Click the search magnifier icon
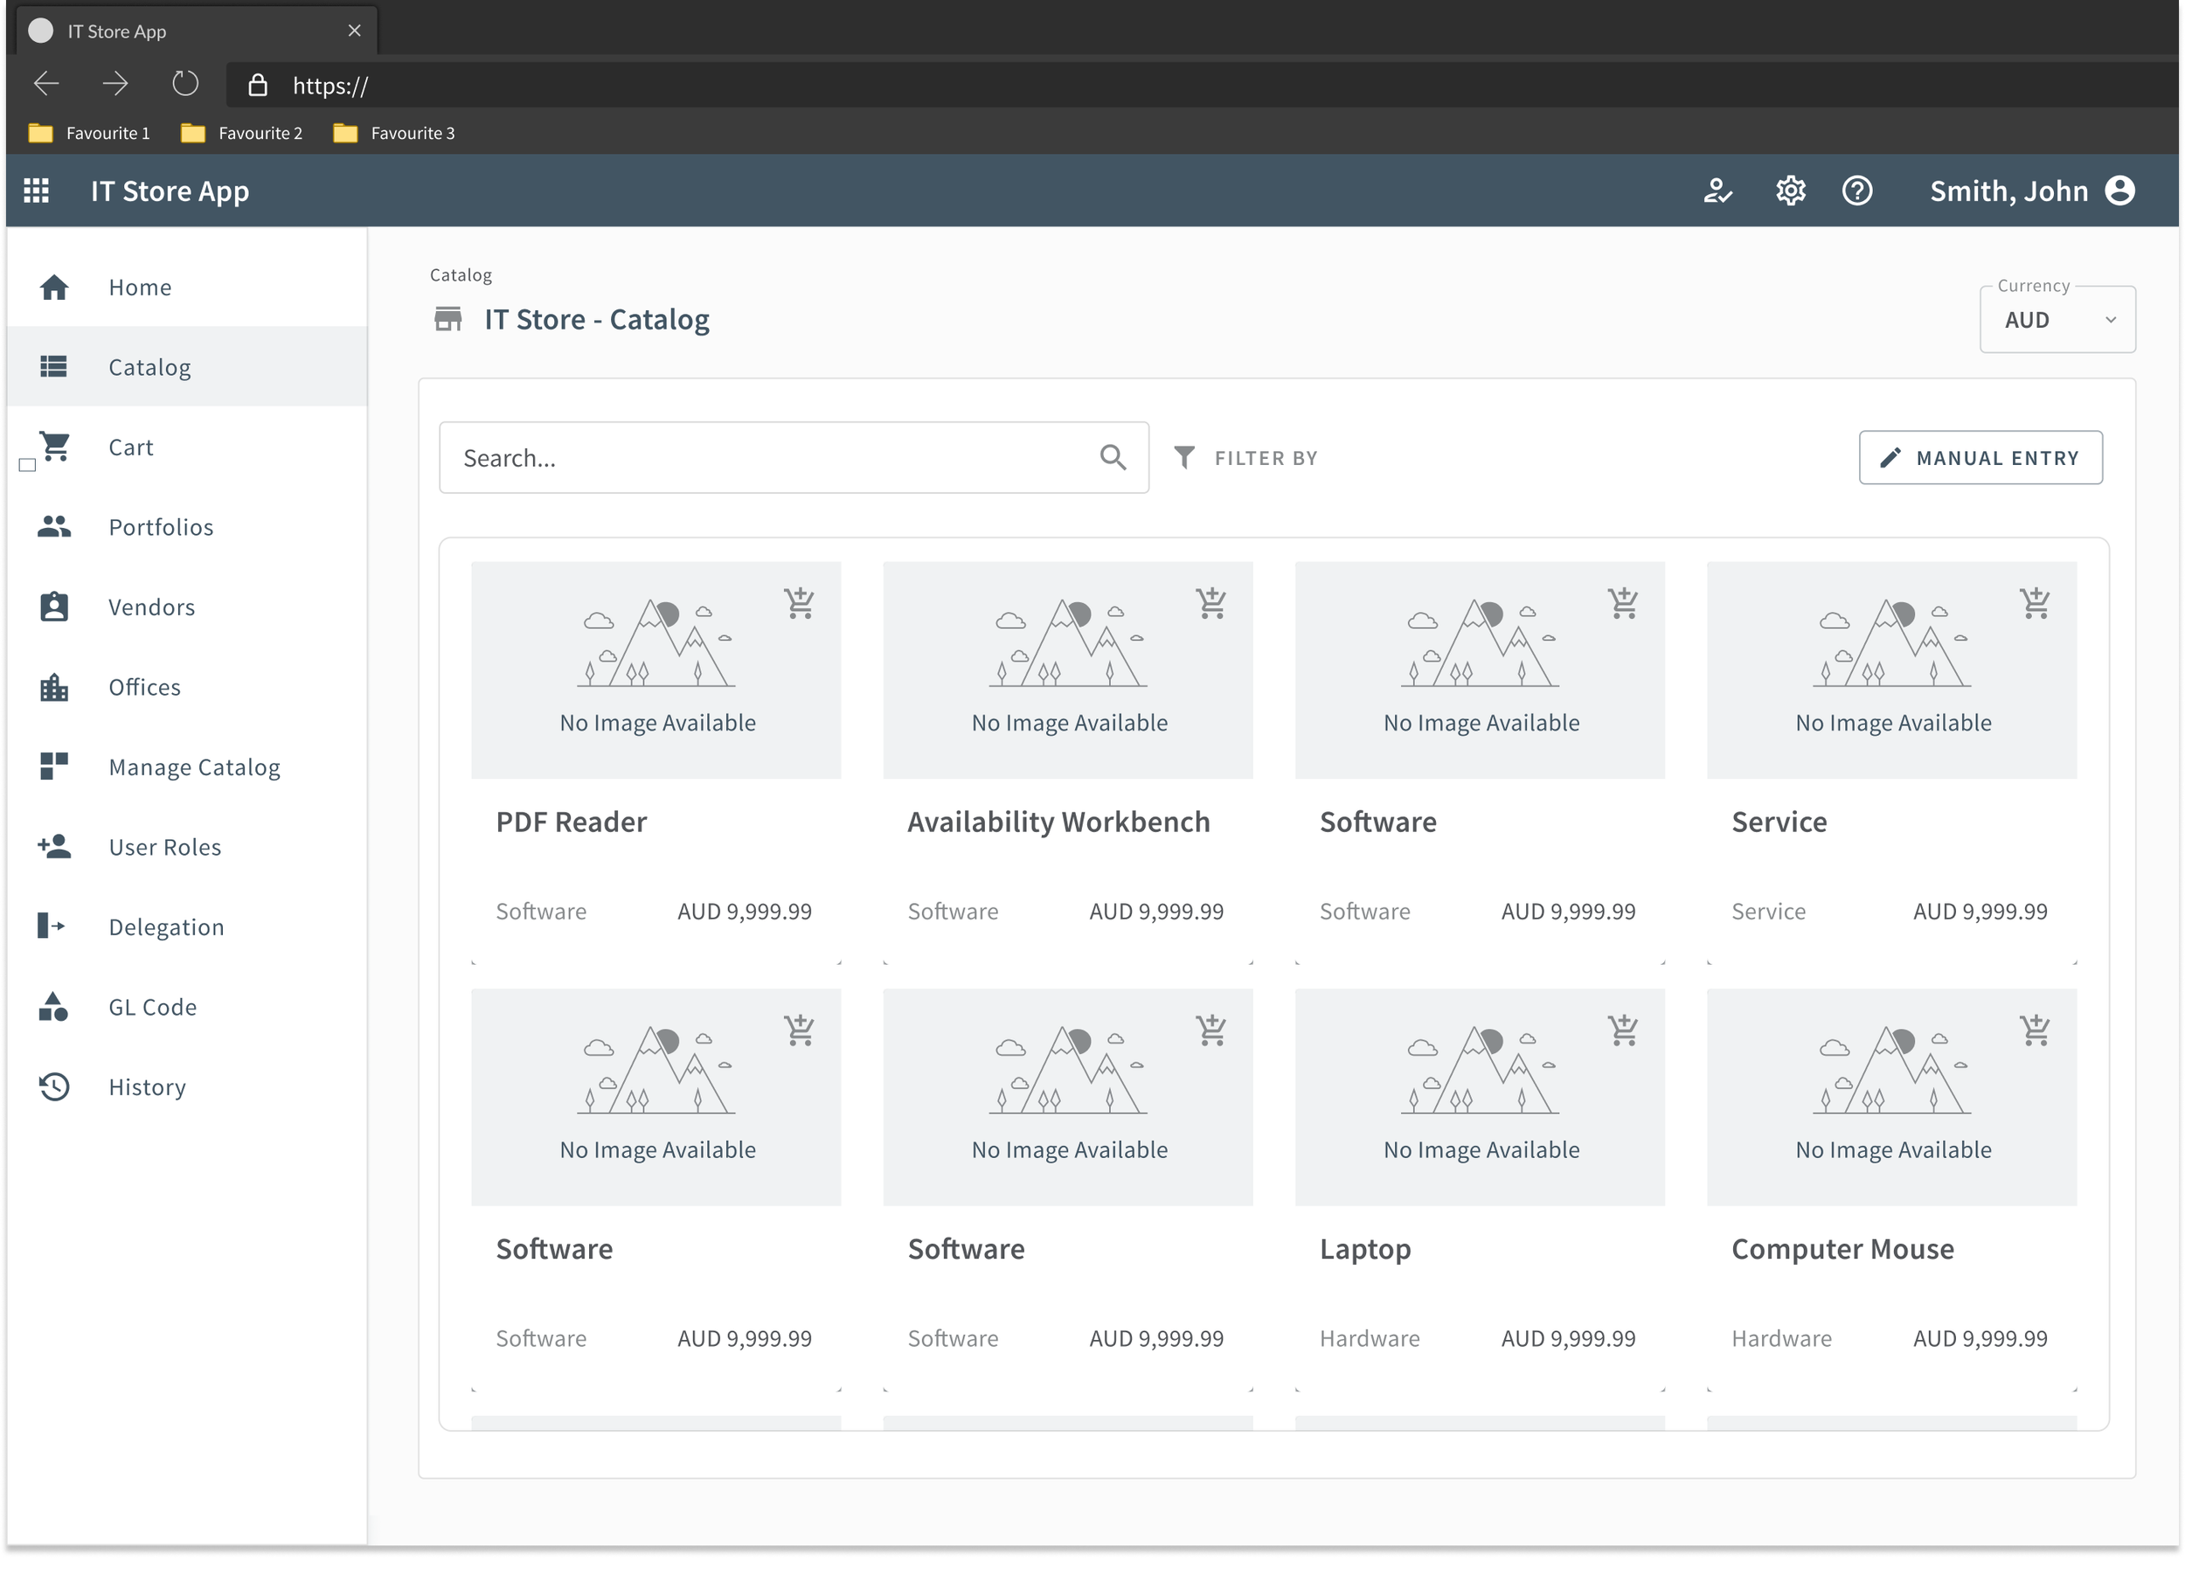2185x1582 pixels. [1113, 458]
